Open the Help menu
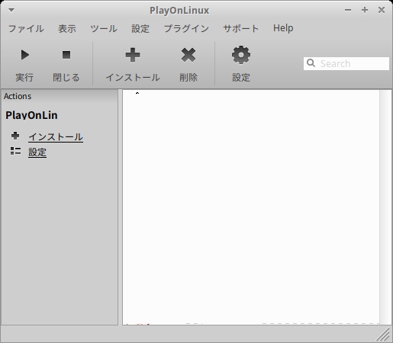The width and height of the screenshot is (393, 343). (283, 28)
